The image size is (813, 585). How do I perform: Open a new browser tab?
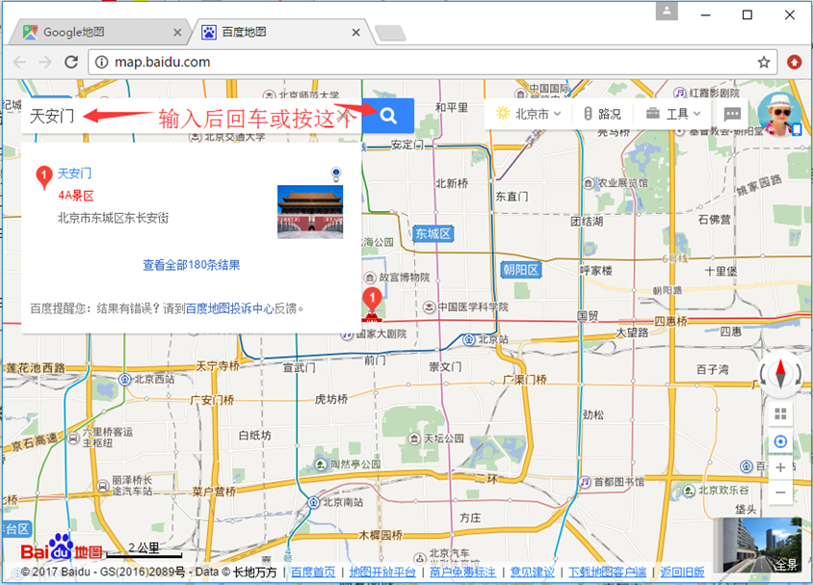click(390, 33)
